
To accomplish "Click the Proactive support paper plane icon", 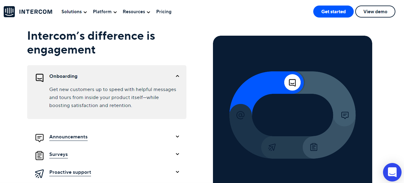I will [40, 173].
